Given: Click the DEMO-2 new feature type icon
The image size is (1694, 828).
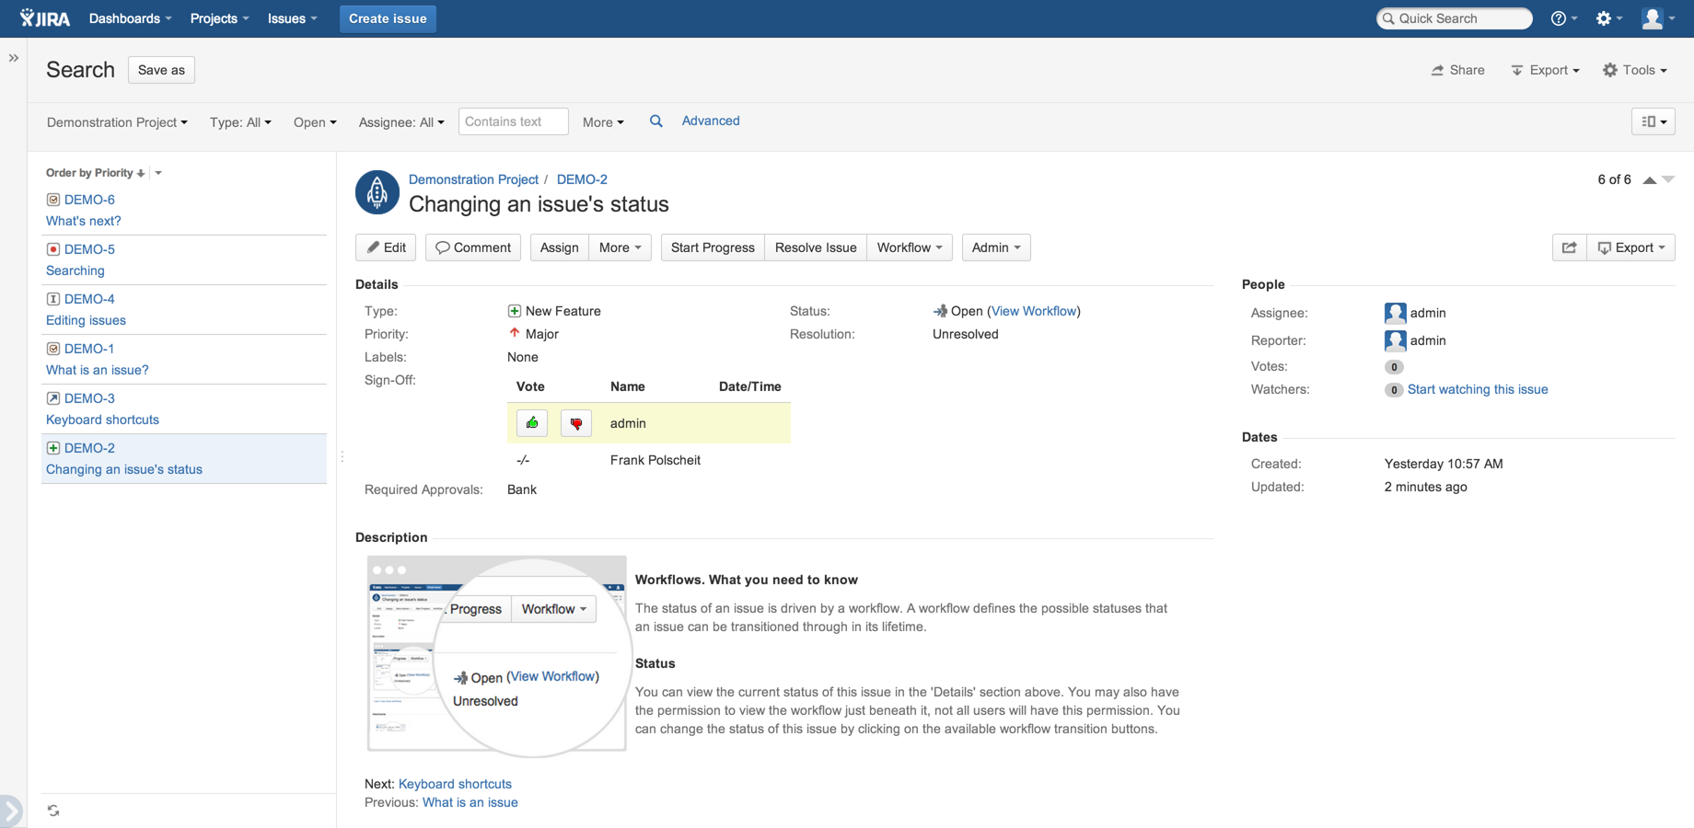Looking at the screenshot, I should [x=52, y=448].
